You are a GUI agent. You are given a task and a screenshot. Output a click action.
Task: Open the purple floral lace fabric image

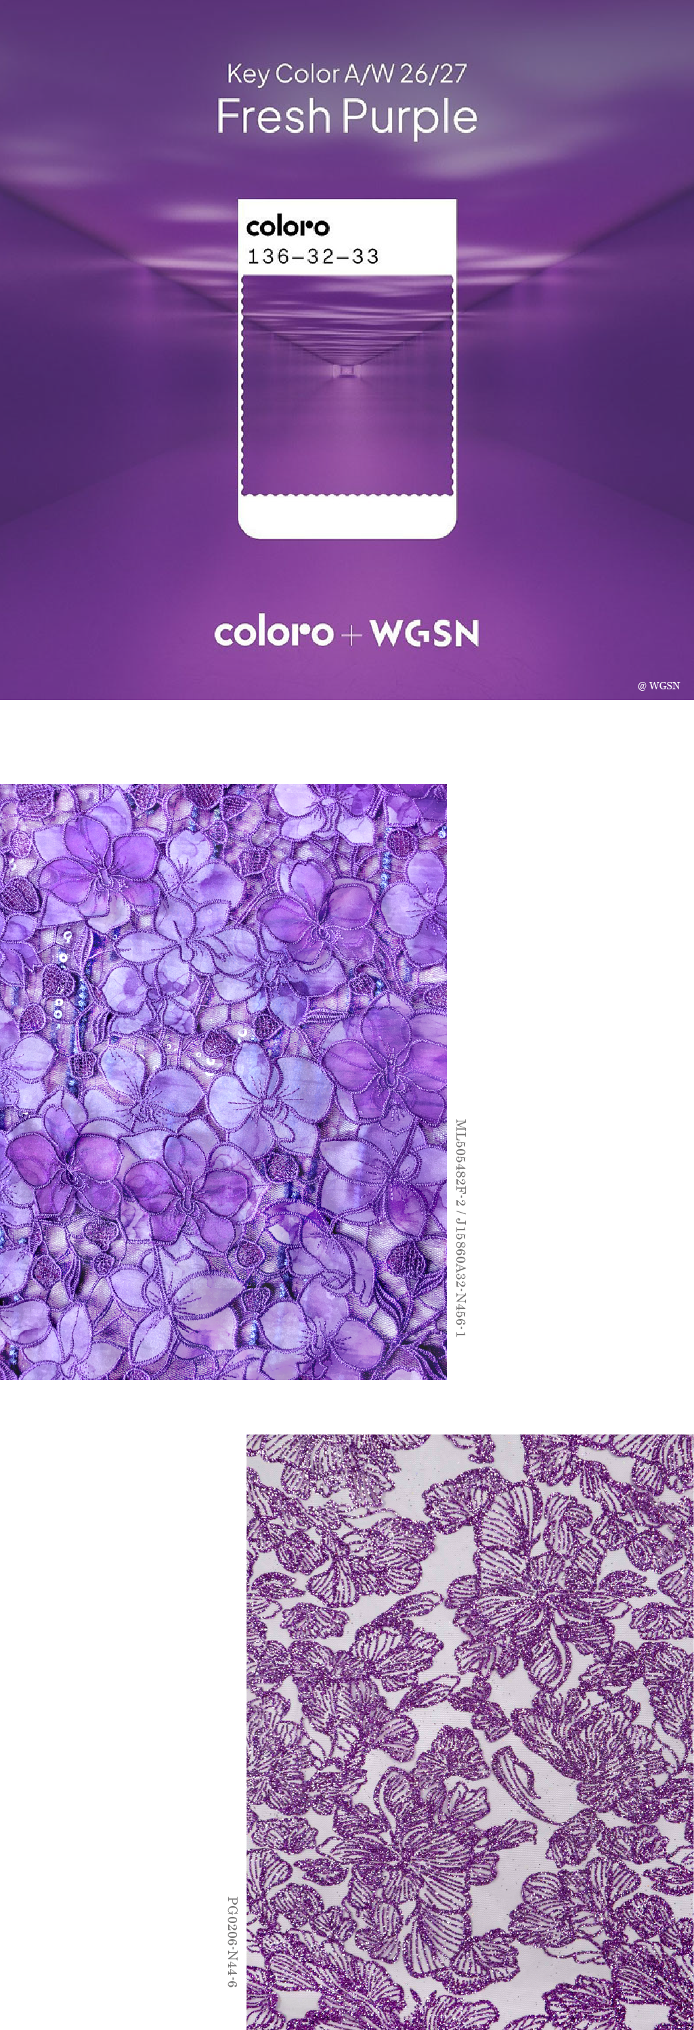click(223, 1081)
